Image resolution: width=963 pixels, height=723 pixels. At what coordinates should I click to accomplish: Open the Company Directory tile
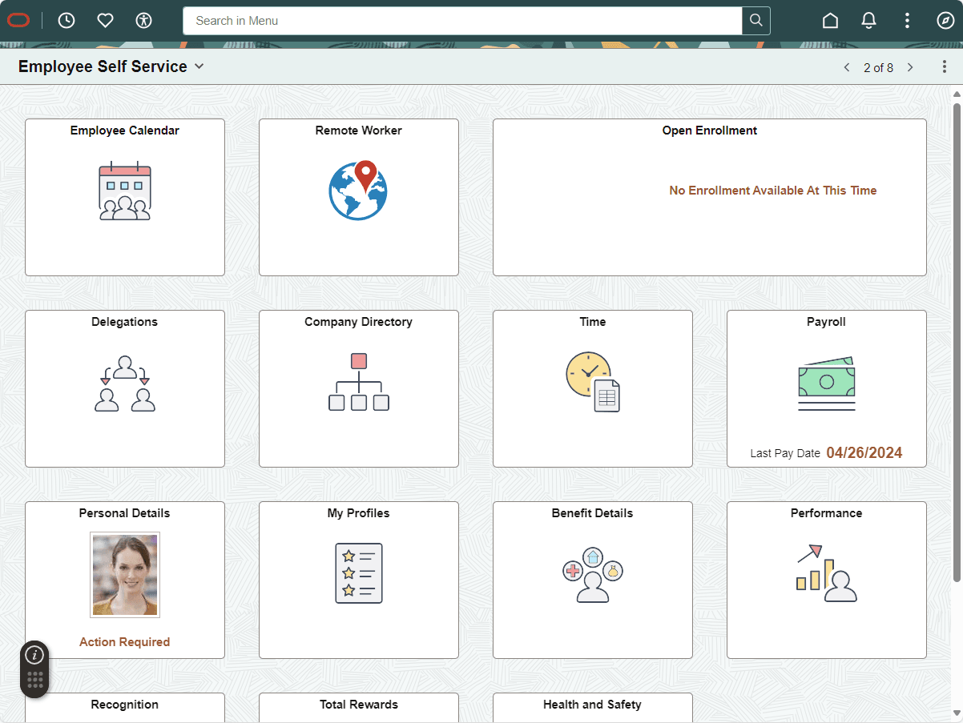[x=358, y=388]
